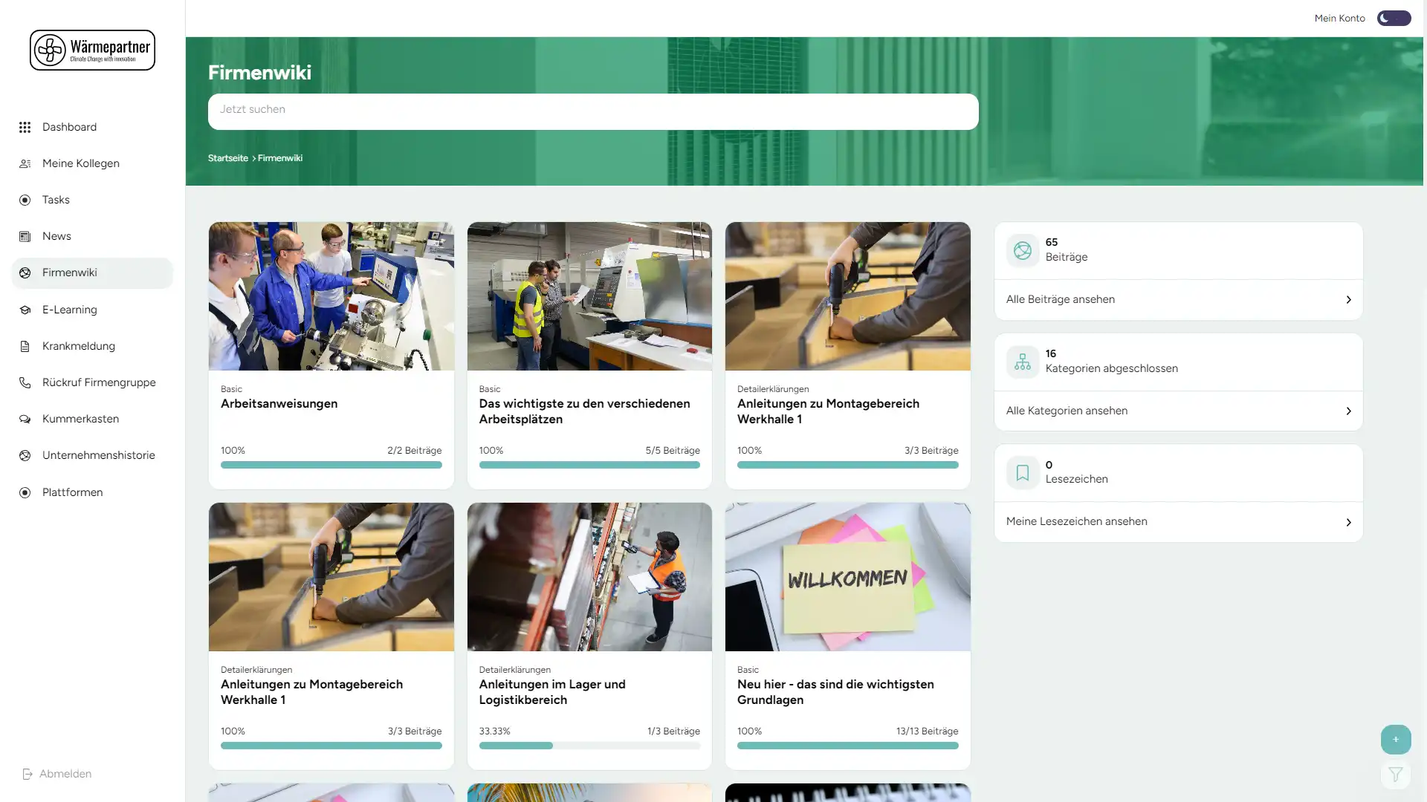Click the filter funnel button
This screenshot has width=1427, height=802.
point(1396,775)
